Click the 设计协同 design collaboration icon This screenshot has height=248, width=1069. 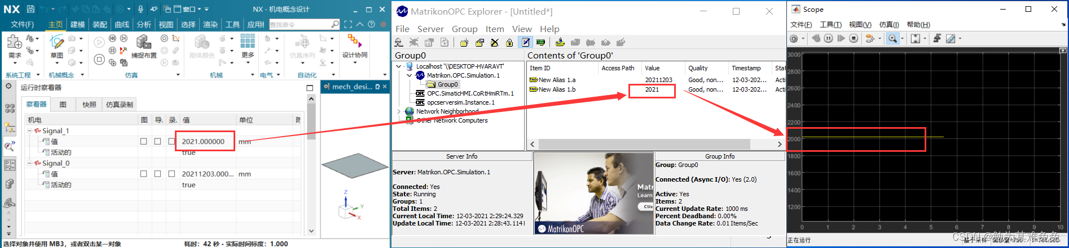tap(355, 41)
